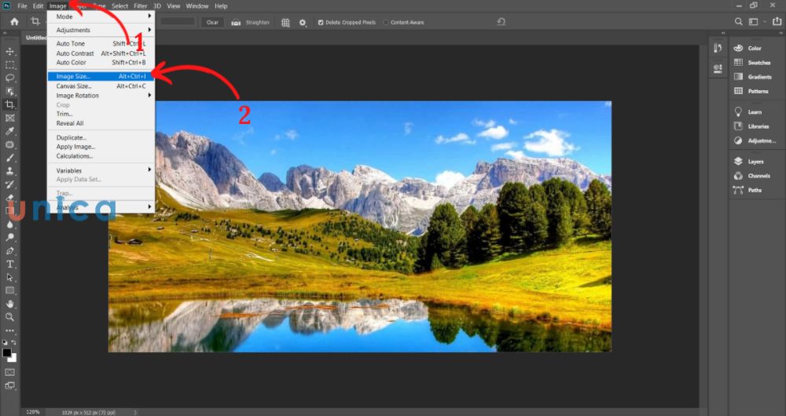Image resolution: width=786 pixels, height=416 pixels.
Task: Choose Duplicate menu entry
Action: coord(101,137)
